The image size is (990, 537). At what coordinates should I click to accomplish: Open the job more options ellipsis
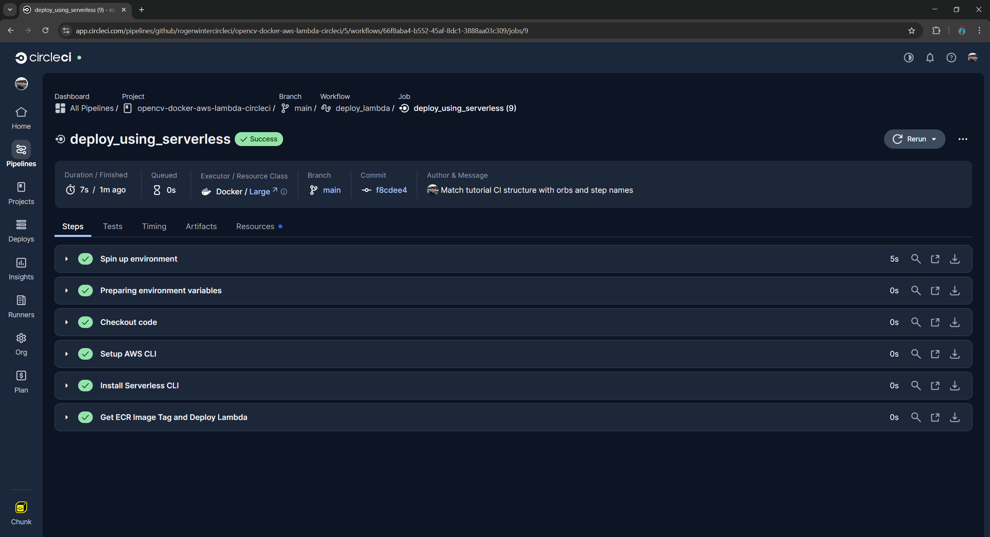point(963,139)
